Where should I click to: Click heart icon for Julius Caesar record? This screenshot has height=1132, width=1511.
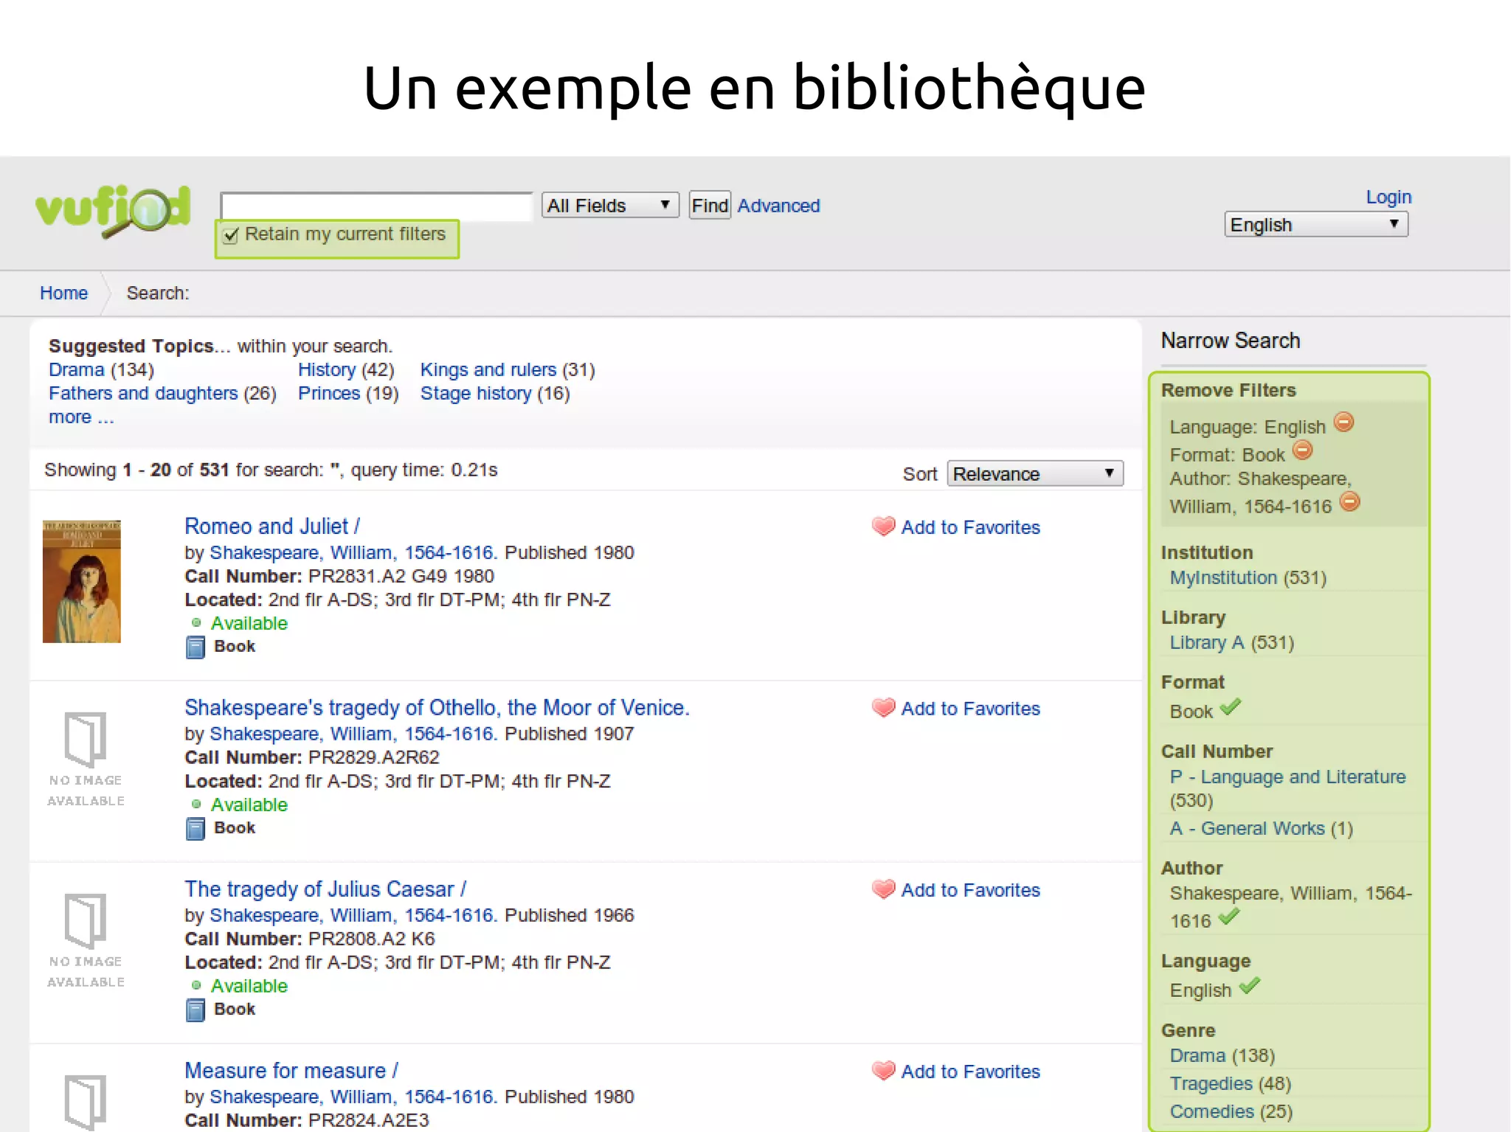tap(883, 889)
